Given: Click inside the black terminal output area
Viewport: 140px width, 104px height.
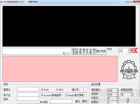Looking at the screenshot, I should 69,26.
